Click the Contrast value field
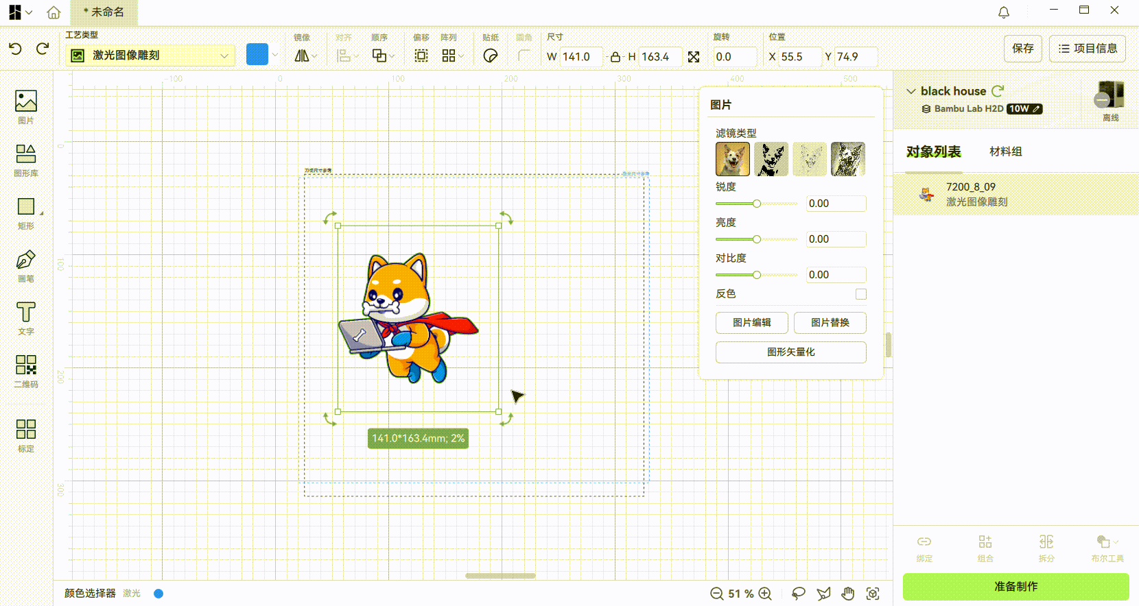Image resolution: width=1139 pixels, height=606 pixels. pyautogui.click(x=836, y=275)
